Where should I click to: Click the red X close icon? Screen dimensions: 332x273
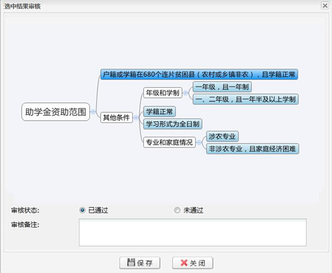pyautogui.click(x=184, y=263)
